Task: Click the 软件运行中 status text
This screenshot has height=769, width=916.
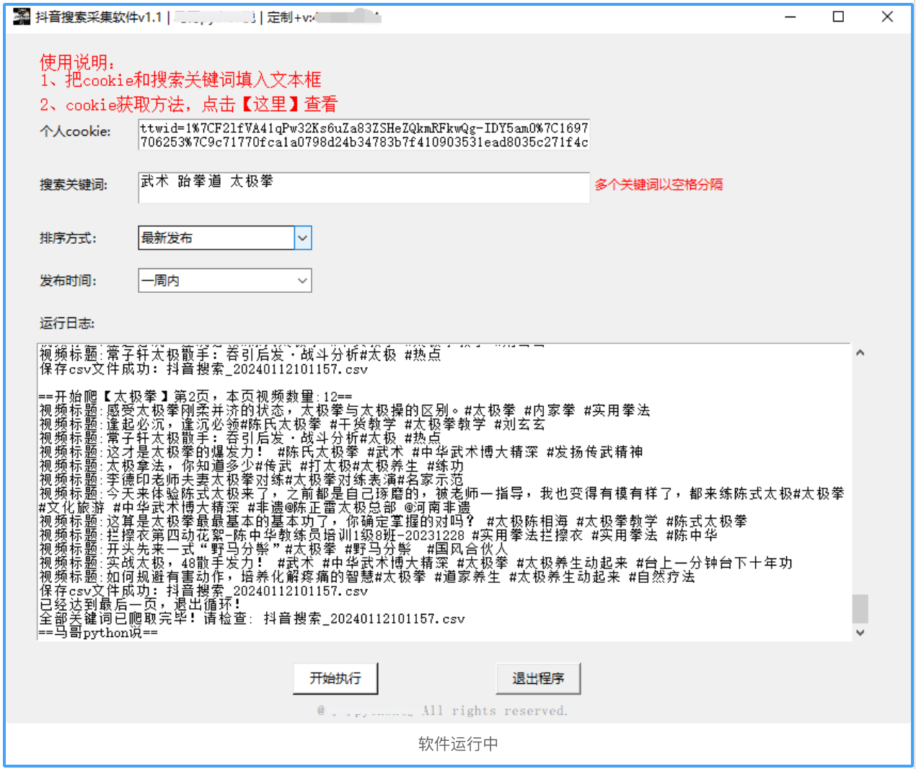Action: 458,744
